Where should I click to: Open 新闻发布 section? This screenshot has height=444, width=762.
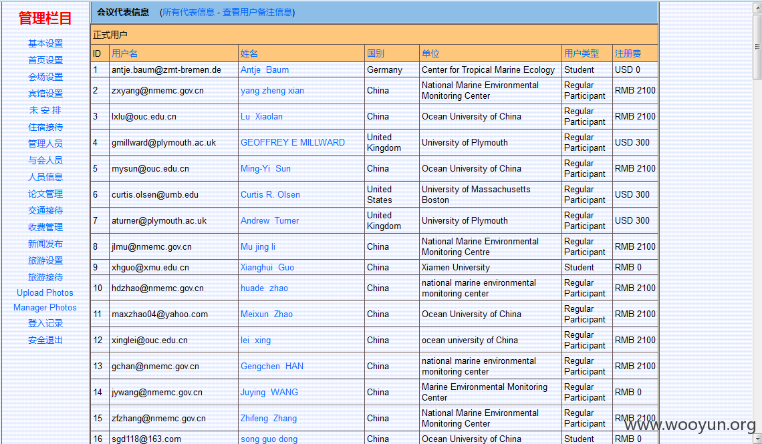(45, 244)
